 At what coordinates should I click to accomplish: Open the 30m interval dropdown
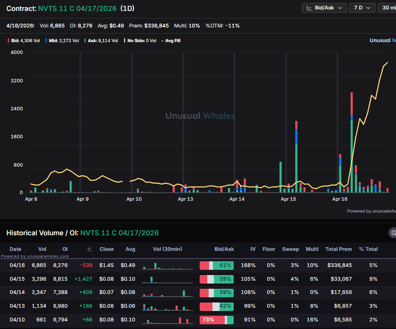tap(388, 8)
